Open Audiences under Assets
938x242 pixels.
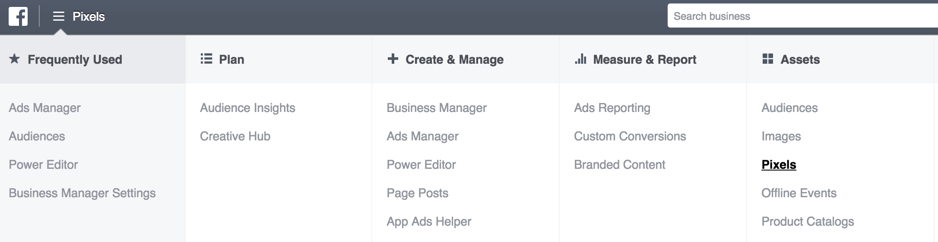point(789,108)
